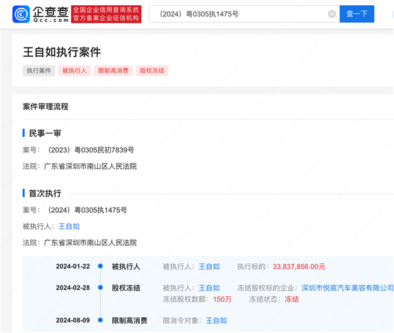394x333 pixels.
Task: Open 王自如 link in 股权冻结 row
Action: (x=209, y=288)
